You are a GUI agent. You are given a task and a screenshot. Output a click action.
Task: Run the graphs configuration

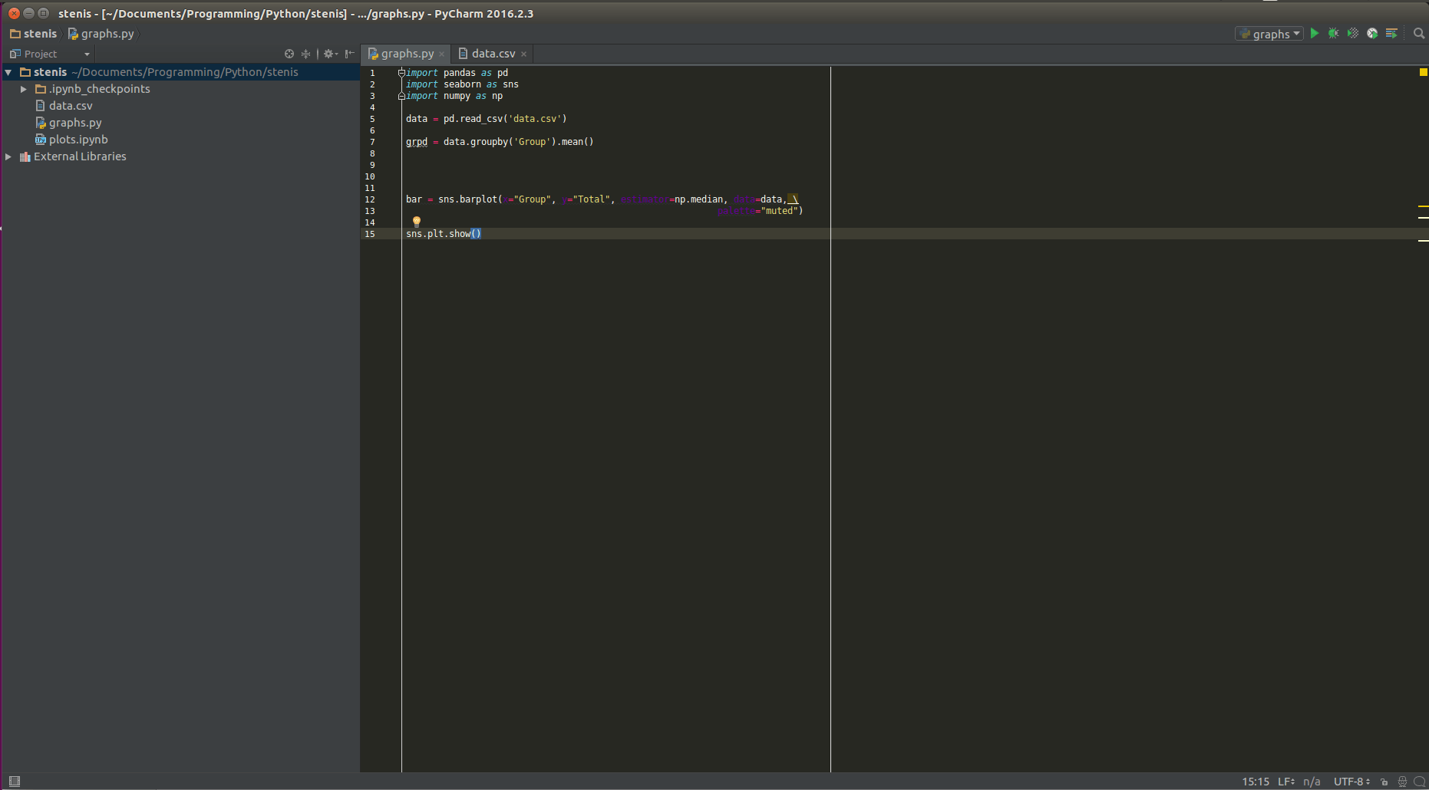point(1315,34)
